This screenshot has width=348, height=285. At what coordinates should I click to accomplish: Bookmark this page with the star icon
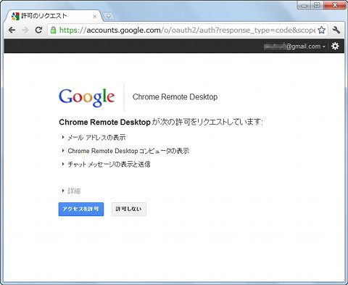pos(321,30)
